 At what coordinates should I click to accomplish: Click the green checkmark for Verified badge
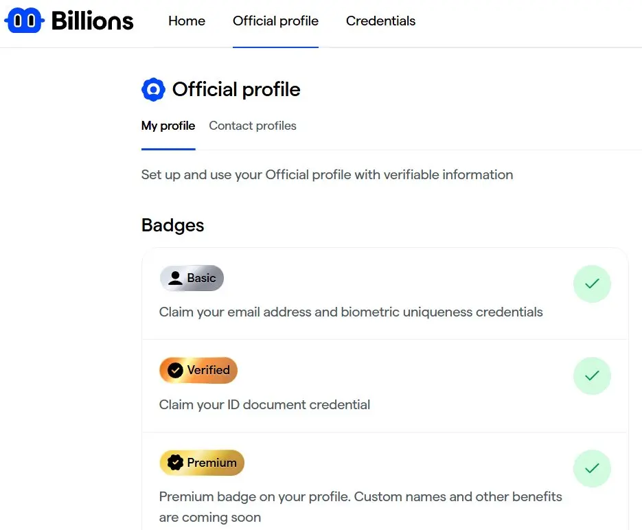tap(592, 376)
